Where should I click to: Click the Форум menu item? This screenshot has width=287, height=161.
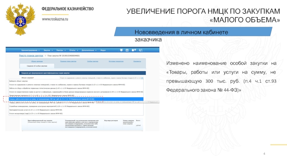(x=103, y=50)
